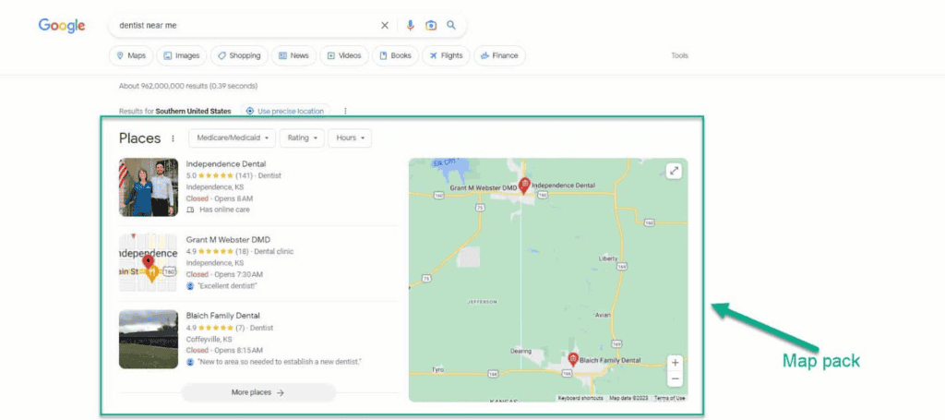945x420 pixels.
Task: Expand the Rating filter dropdown
Action: point(303,138)
